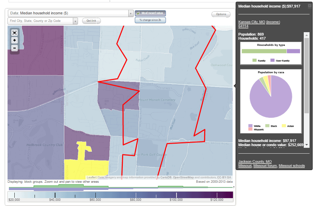Viewport: 314px width, 206px height.
Task: Expand the city search dropdown arrow
Action: click(x=75, y=21)
